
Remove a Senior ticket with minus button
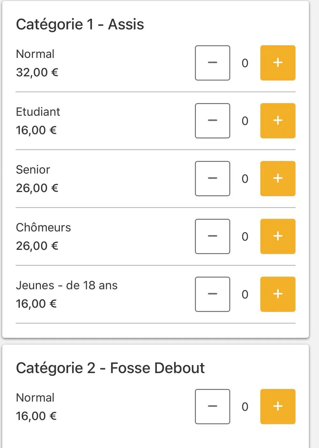click(x=212, y=178)
